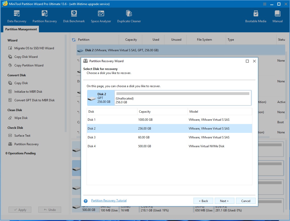Click the left sidebar vertical scrollbar
Screen dimensions: 290x221
(x=65, y=83)
